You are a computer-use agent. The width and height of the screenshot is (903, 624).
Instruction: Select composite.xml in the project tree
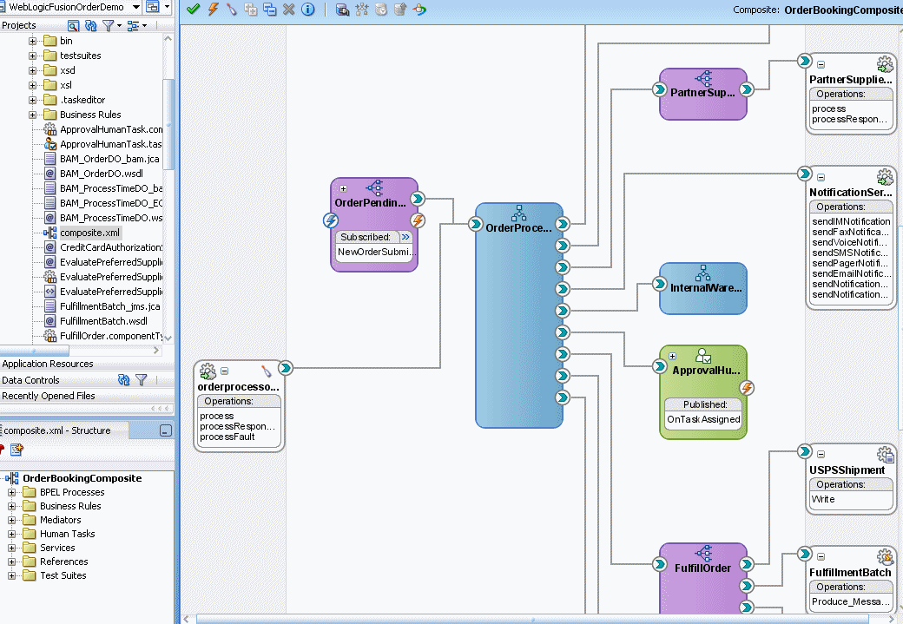tap(90, 233)
